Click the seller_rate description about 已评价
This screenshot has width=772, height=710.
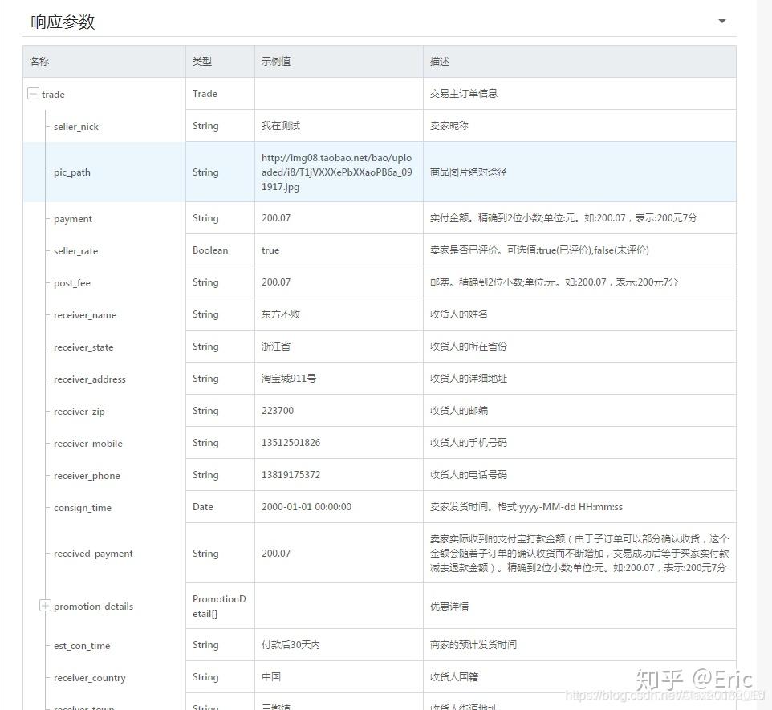point(539,250)
